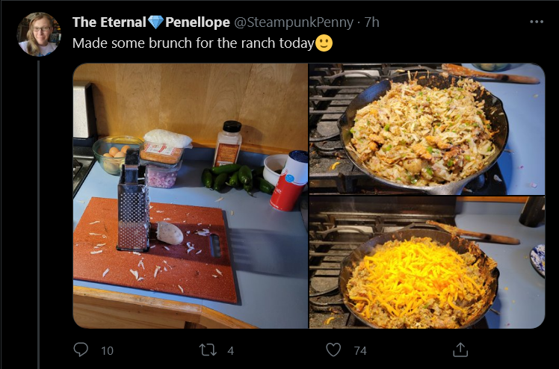View the cheese grater cutting board photo
Screen dimensions: 559x369
coord(191,196)
